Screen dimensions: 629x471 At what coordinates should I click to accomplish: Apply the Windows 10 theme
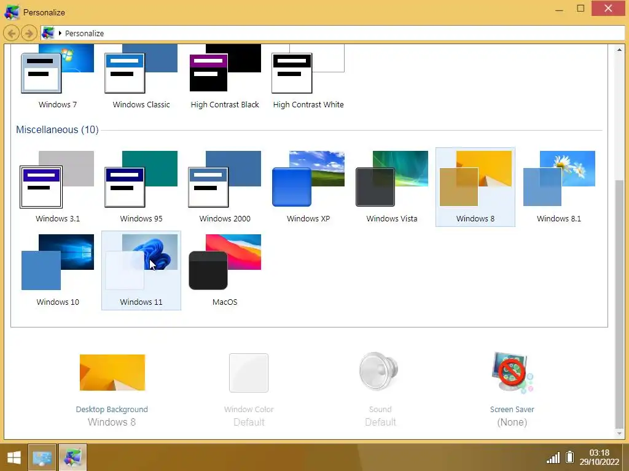57,270
